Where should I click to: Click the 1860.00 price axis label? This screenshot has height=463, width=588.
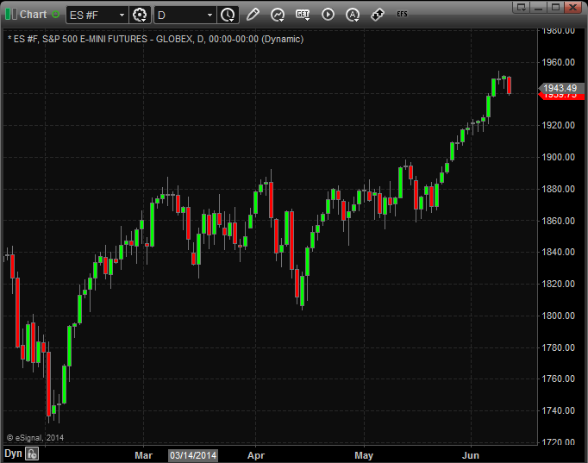click(x=558, y=221)
